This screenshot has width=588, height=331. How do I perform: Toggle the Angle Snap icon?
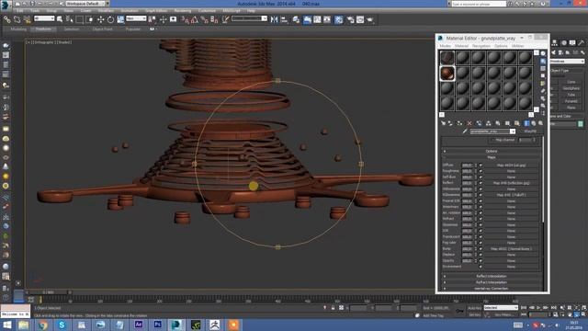click(195, 19)
